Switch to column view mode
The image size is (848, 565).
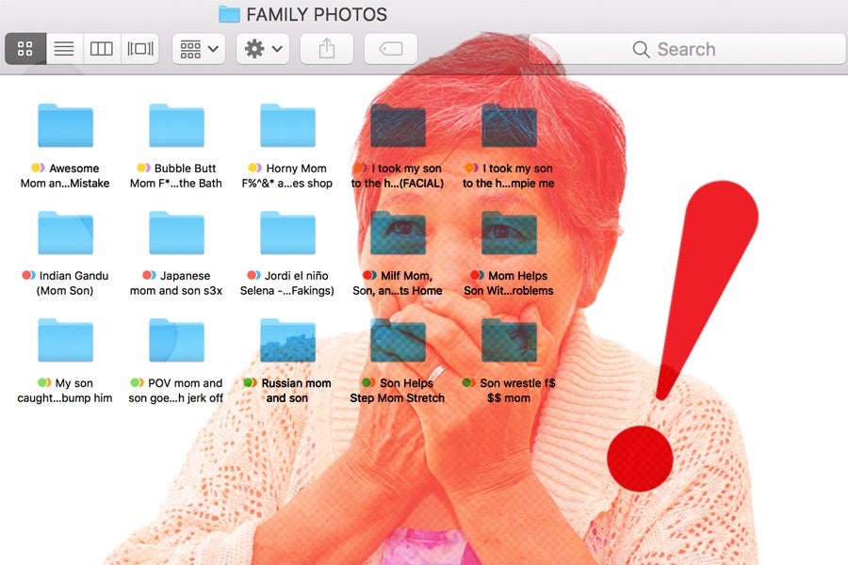coord(101,48)
